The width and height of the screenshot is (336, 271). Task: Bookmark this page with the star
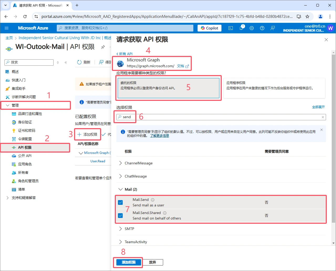[x=307, y=17]
